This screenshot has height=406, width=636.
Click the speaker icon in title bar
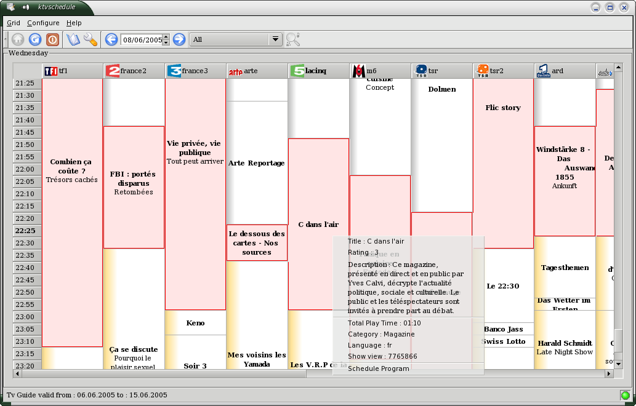point(26,7)
